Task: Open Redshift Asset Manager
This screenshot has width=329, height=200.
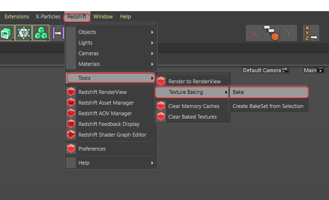Action: click(x=111, y=103)
